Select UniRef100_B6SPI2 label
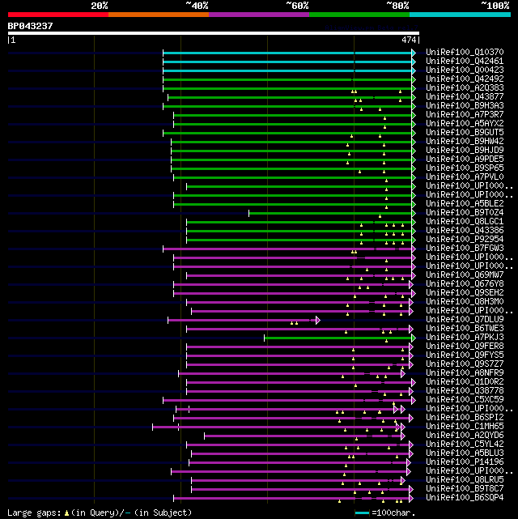This screenshot has width=518, height=519. [465, 418]
